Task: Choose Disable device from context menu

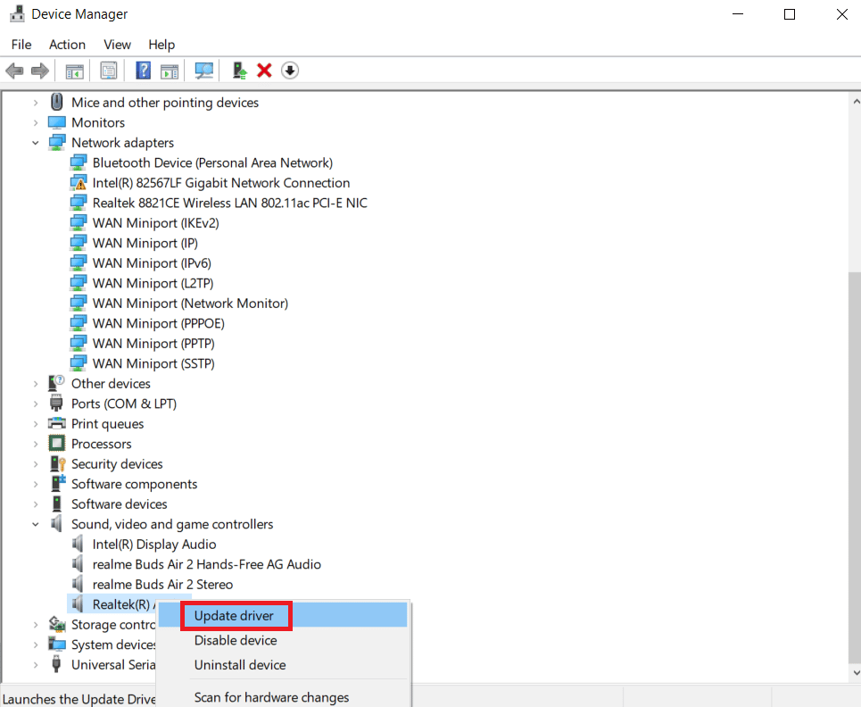Action: (x=283, y=641)
